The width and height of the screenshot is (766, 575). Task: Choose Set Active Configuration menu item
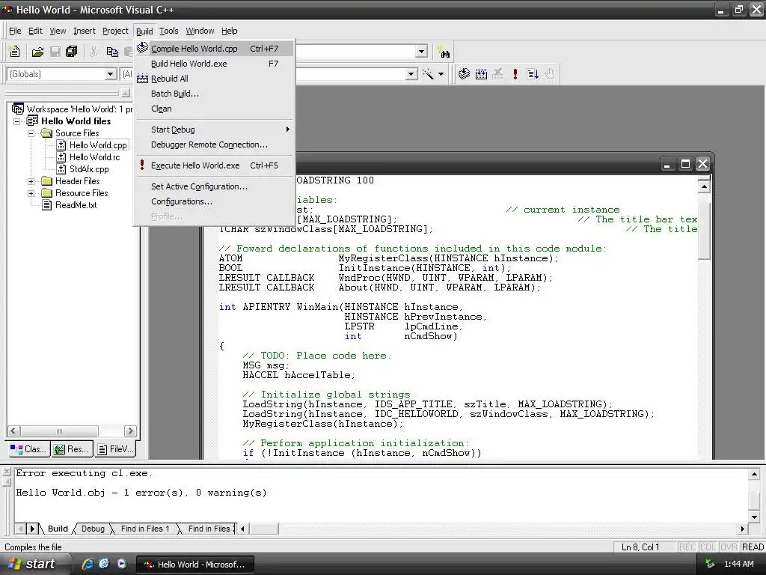pyautogui.click(x=214, y=186)
